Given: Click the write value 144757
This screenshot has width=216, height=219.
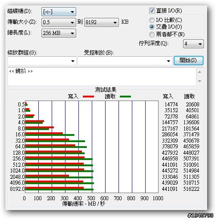Looking at the screenshot, I should click(x=170, y=122).
